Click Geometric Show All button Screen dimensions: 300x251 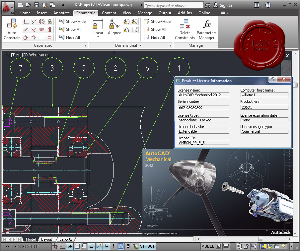(x=70, y=30)
